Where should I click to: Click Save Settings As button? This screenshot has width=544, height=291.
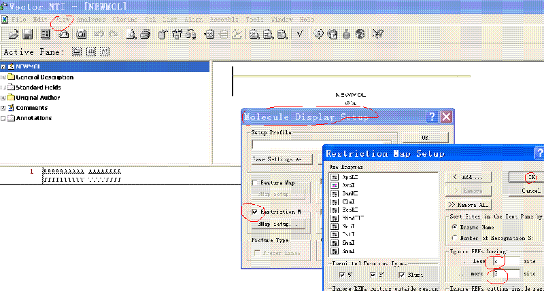(x=282, y=159)
